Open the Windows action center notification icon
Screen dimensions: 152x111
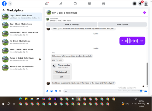tap(148, 104)
